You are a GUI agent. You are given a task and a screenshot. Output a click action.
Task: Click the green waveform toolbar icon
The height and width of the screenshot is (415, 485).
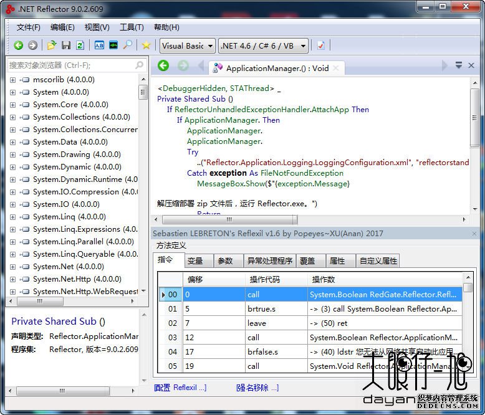[x=113, y=45]
